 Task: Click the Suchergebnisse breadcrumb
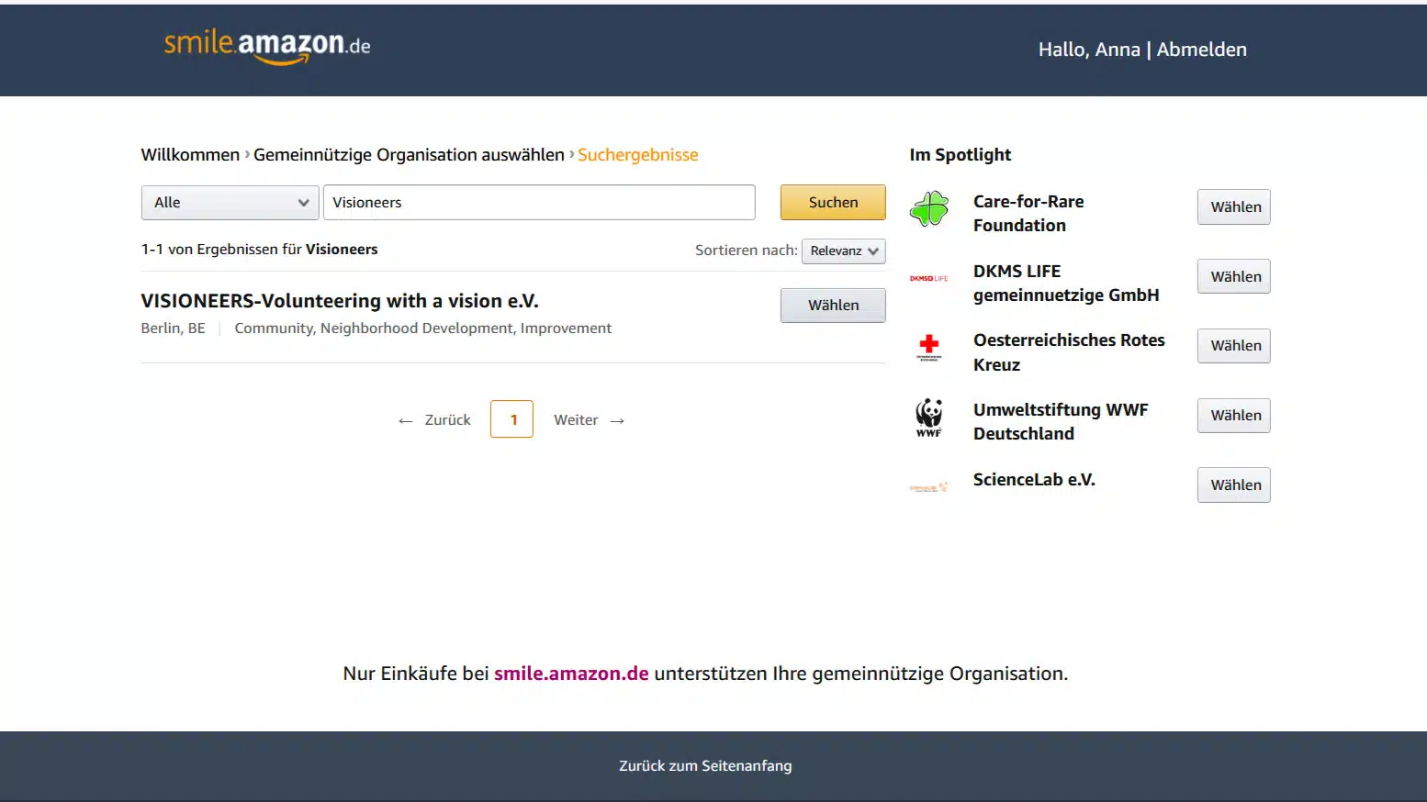pyautogui.click(x=637, y=155)
